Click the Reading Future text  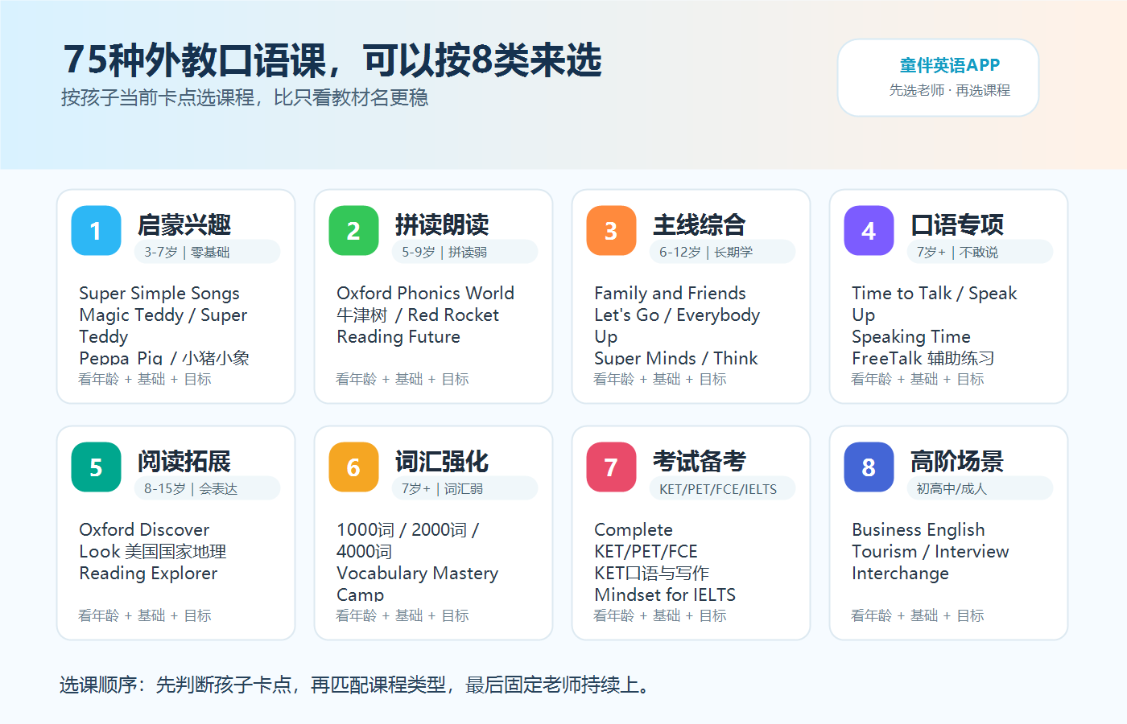tap(398, 337)
